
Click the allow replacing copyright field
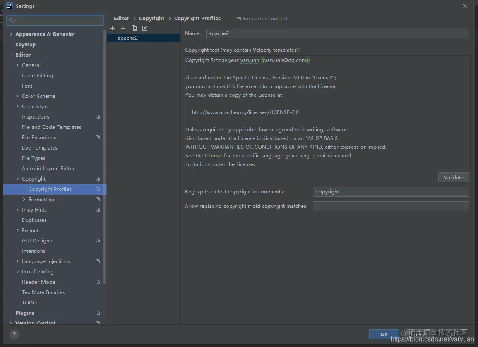pos(391,206)
